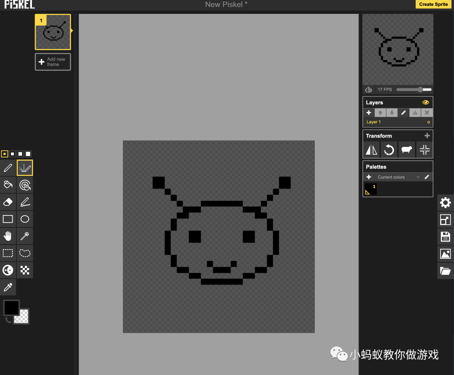This screenshot has width=454, height=375.
Task: Open the Import folder panel
Action: [445, 271]
